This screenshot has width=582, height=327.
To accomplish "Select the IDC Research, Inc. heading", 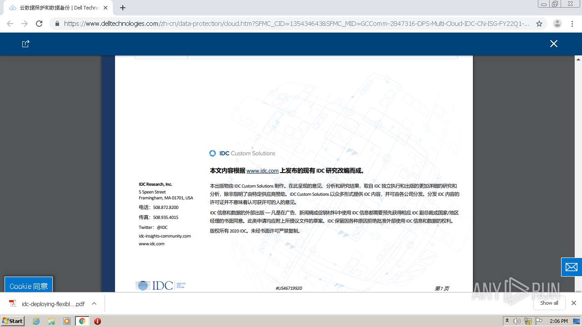I will tap(156, 184).
